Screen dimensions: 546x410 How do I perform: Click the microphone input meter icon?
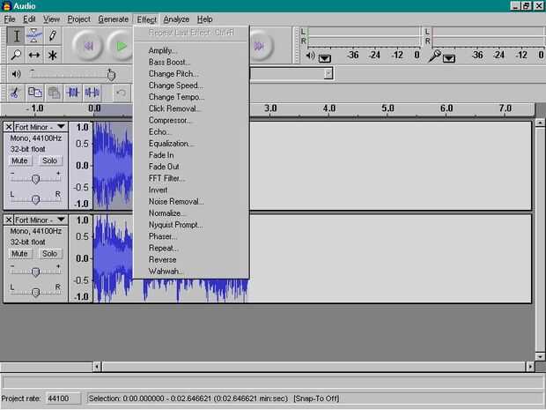tap(434, 56)
